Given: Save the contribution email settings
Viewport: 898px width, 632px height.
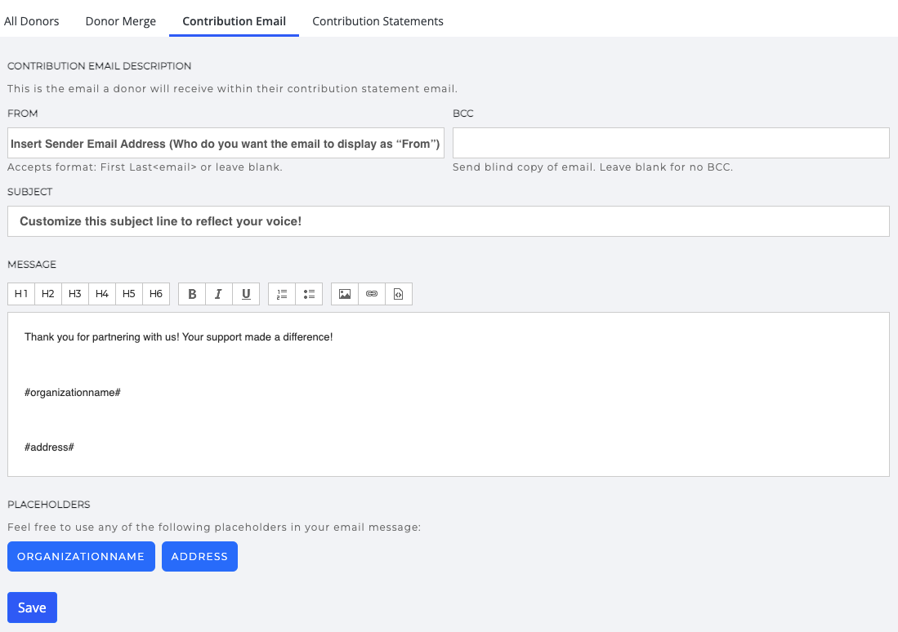Looking at the screenshot, I should pos(32,607).
